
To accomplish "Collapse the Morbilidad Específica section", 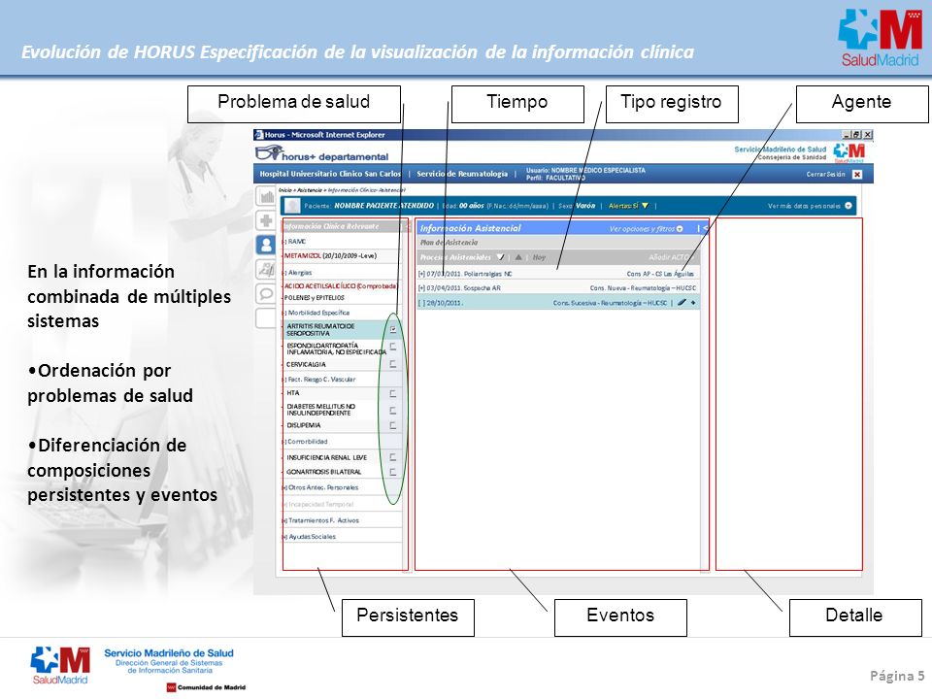I will tap(285, 313).
